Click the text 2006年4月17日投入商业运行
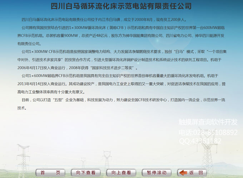Viewport: 243px width, 178px height. point(41,68)
